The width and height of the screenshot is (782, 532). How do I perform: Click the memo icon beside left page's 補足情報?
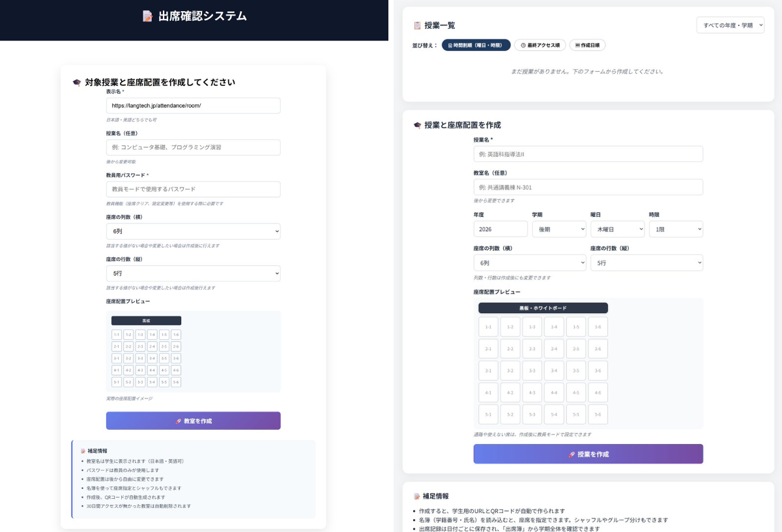(83, 451)
